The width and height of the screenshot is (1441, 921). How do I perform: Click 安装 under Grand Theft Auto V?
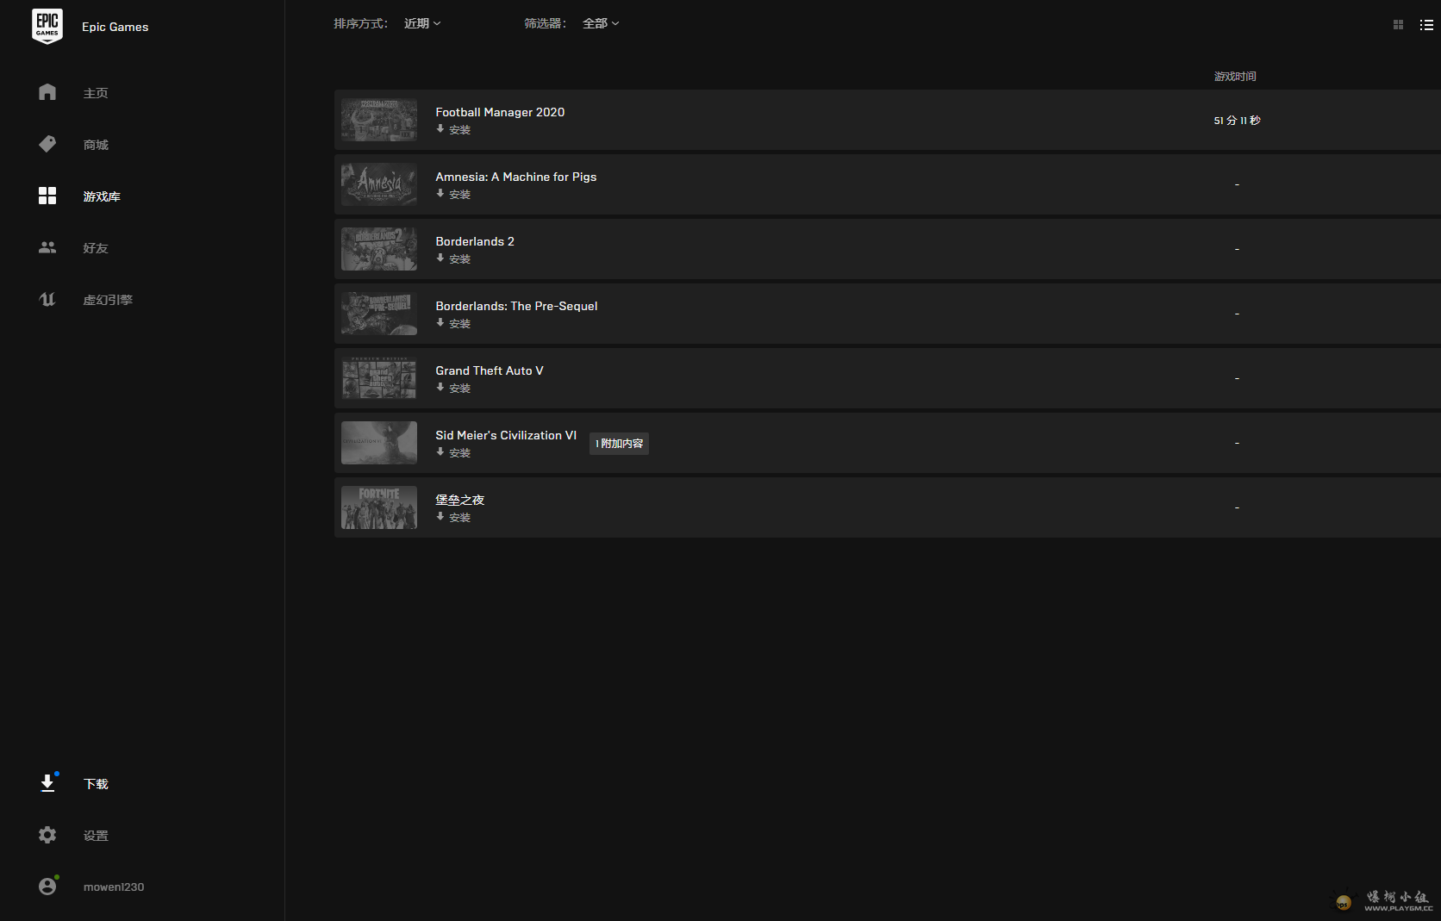click(459, 389)
